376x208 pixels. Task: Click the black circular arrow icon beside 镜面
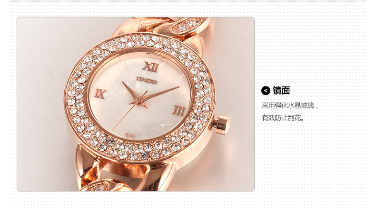click(266, 91)
